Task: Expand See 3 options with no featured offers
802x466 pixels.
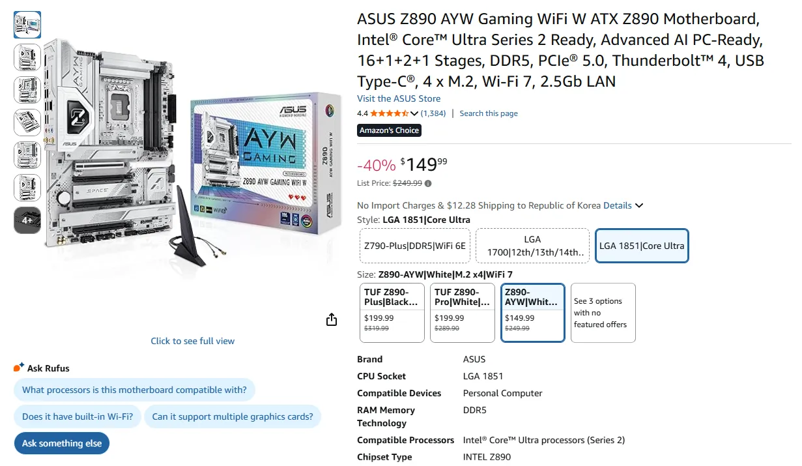Action: 603,313
